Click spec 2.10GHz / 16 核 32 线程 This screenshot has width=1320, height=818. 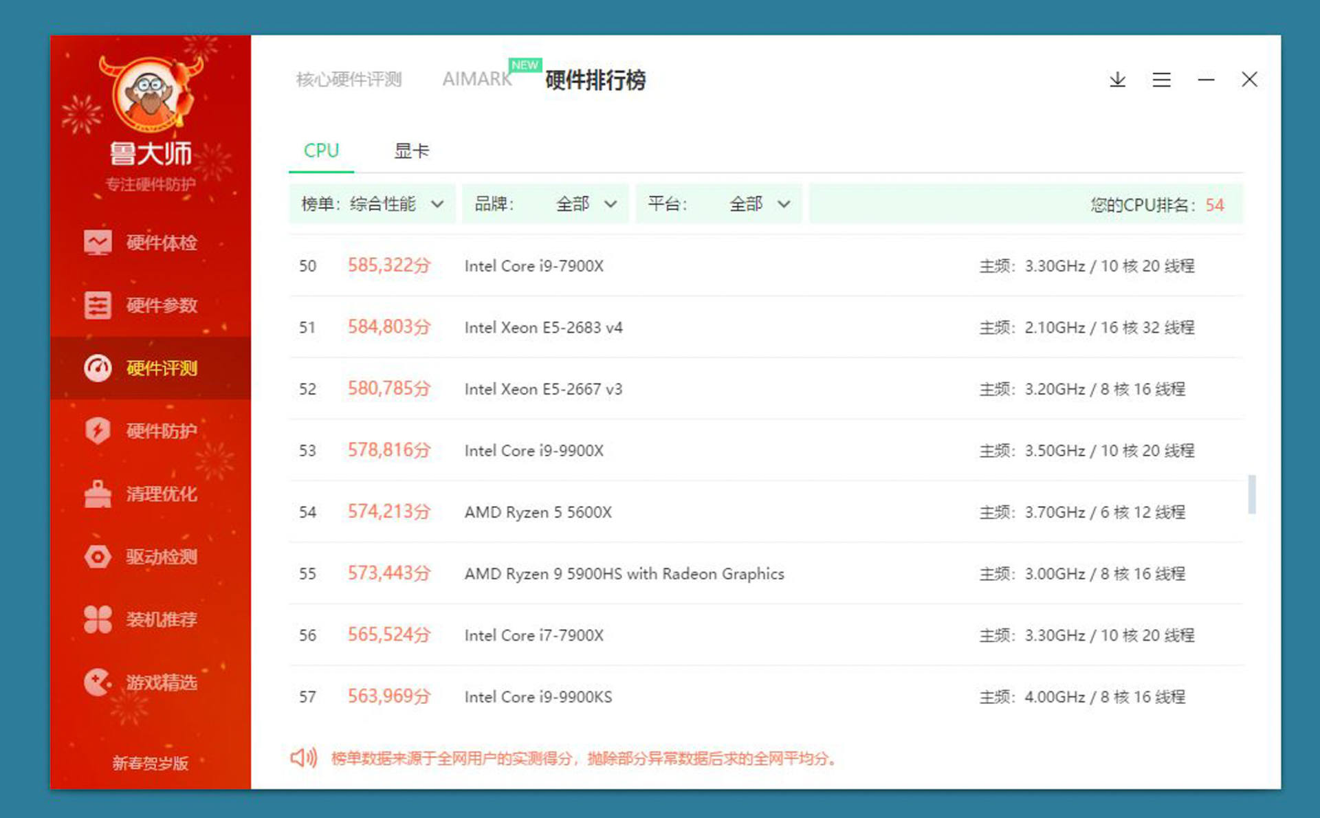click(1110, 327)
